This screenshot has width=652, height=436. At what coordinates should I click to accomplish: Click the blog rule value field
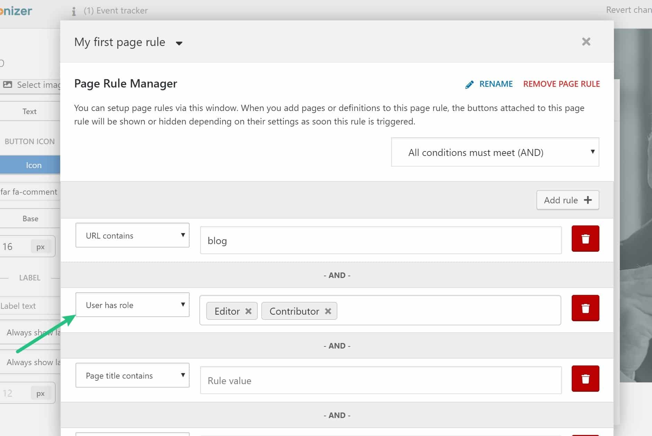coord(381,240)
